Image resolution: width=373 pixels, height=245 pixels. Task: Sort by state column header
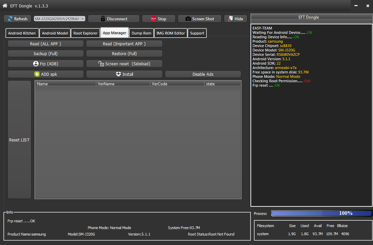click(x=222, y=84)
